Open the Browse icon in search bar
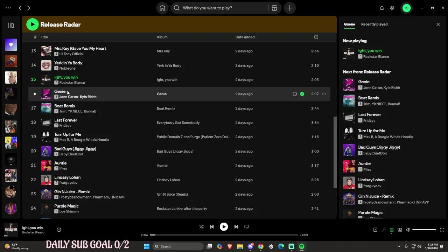Screen dimensions: 448x252 pyautogui.click(x=274, y=8)
